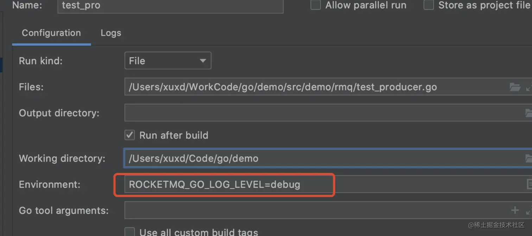Open the Environment variables editor icon

coord(529,184)
